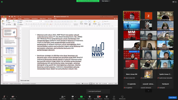Open Zoom Apps
This screenshot has height=100, width=178.
(114, 97)
